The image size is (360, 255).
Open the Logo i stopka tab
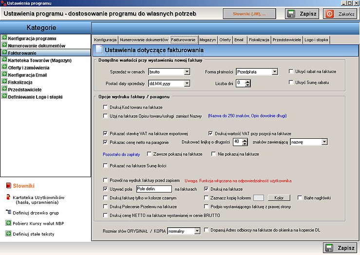pos(316,40)
